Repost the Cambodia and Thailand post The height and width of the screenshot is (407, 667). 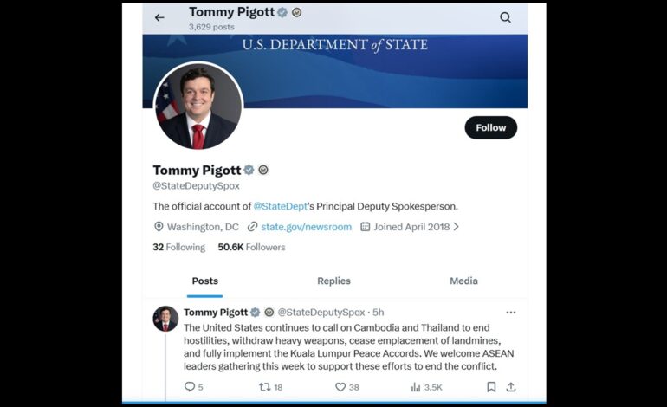point(265,387)
